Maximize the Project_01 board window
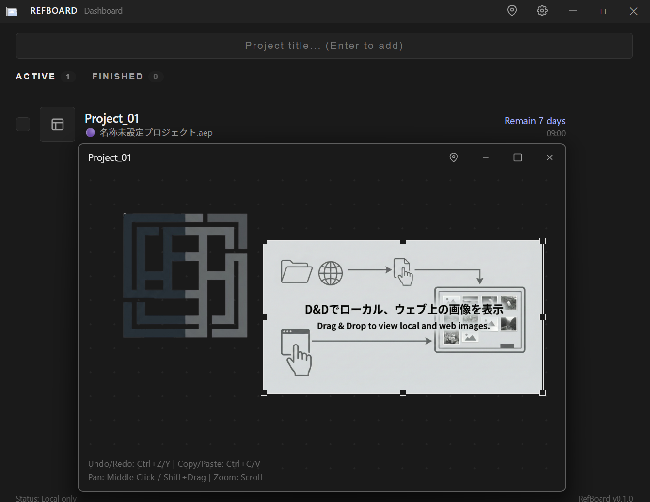 [517, 157]
